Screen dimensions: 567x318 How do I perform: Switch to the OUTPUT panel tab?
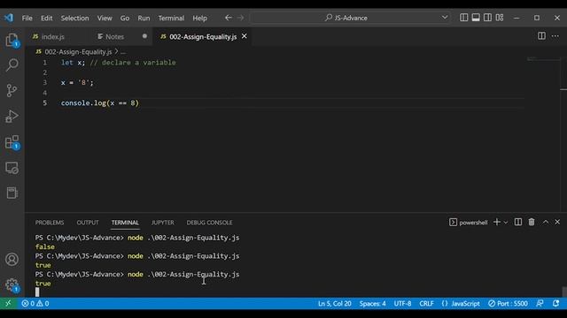[x=88, y=223]
